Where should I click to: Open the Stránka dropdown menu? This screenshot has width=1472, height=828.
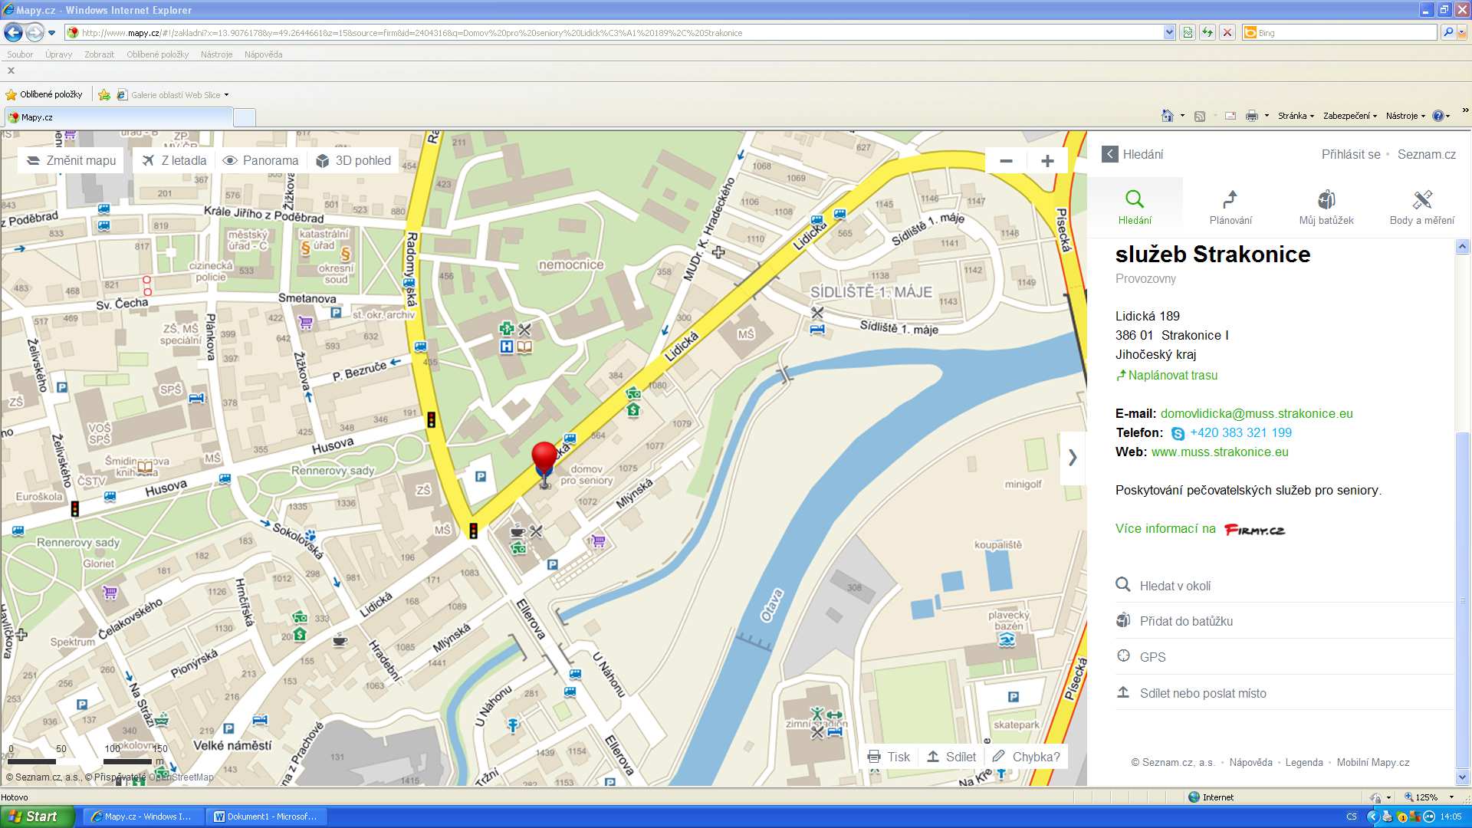[1296, 116]
